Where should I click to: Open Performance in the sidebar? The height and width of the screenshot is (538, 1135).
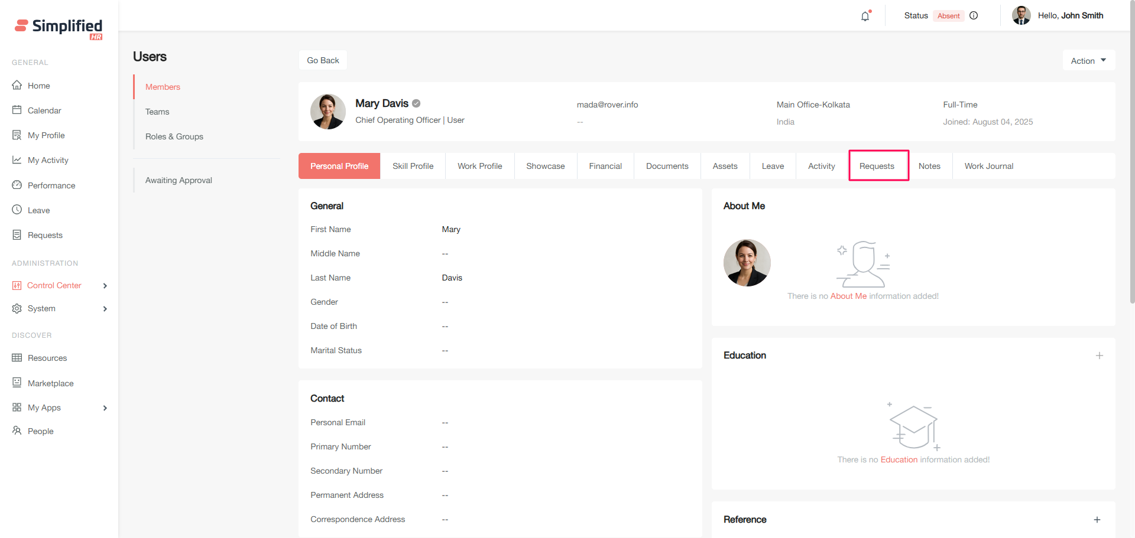click(x=51, y=185)
